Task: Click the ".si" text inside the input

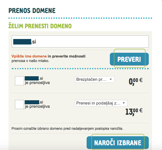Action: tap(33, 42)
